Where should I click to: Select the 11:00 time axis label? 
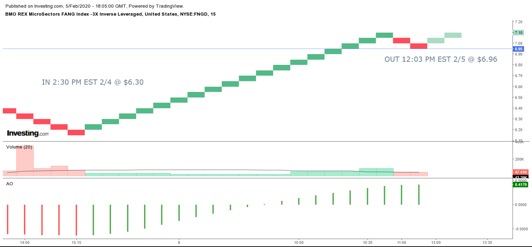[402, 242]
